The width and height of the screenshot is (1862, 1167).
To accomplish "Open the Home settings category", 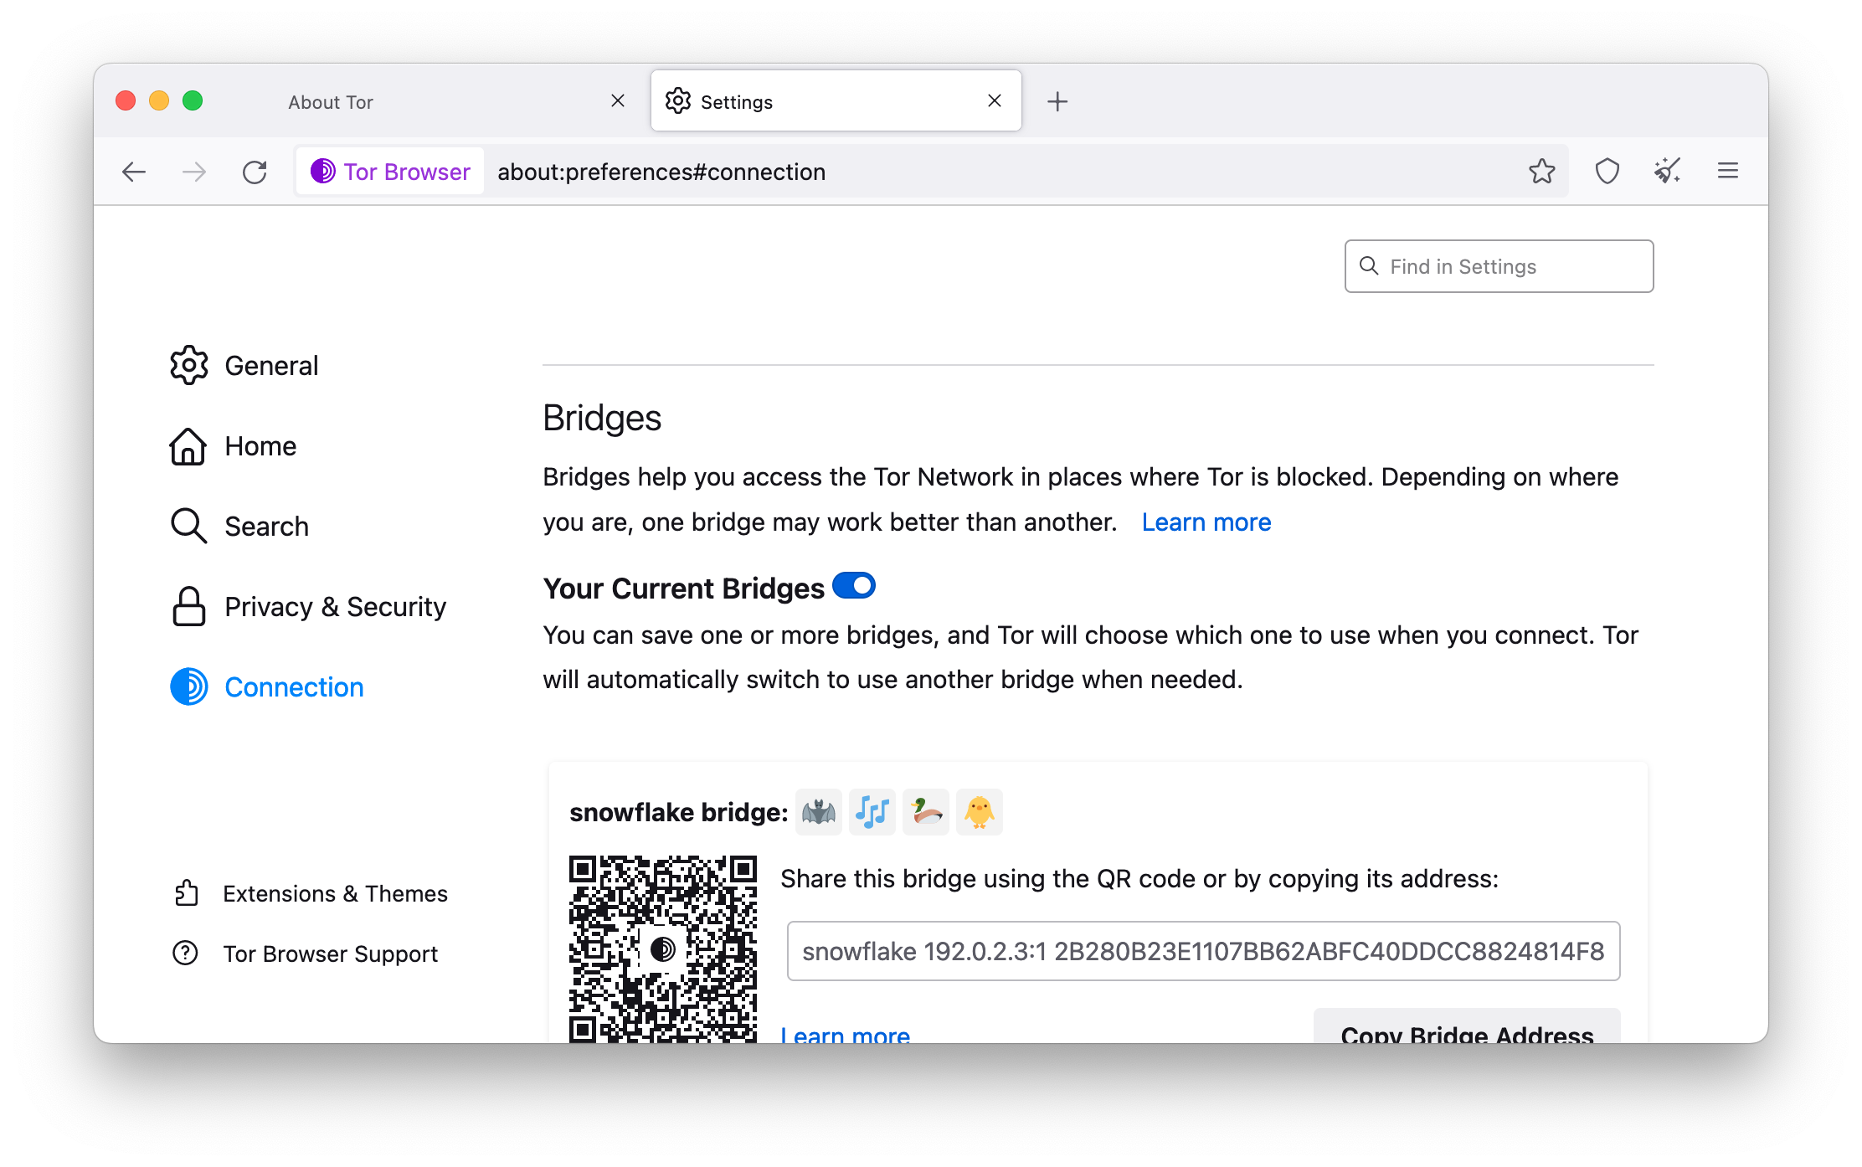I will (x=233, y=446).
